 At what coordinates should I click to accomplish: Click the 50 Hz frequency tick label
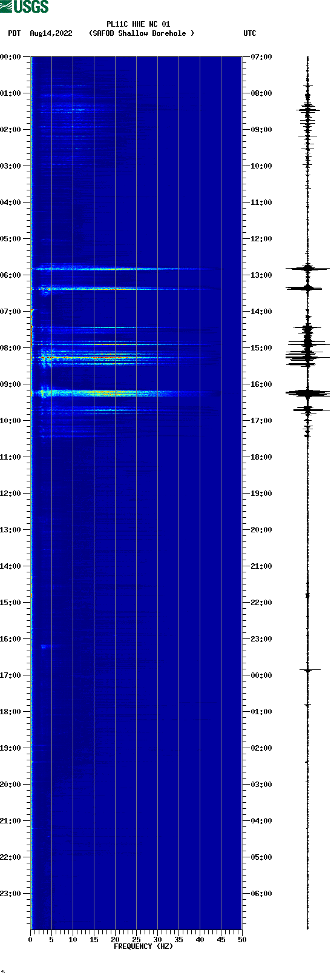[x=242, y=940]
